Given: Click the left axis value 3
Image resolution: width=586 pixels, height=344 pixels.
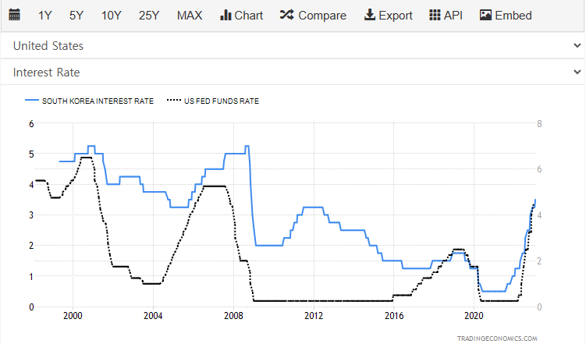Looking at the screenshot, I should (31, 215).
